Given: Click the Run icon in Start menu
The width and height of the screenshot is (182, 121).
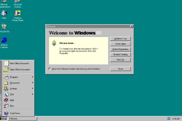Looking at the screenshot, I should pos(6,106).
